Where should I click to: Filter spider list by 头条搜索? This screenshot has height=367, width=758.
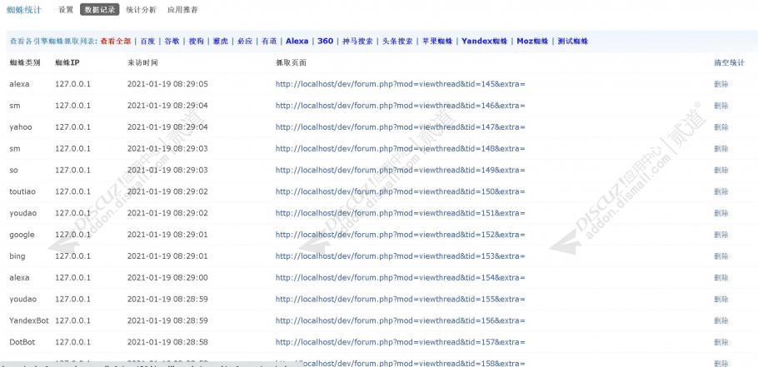coord(397,41)
